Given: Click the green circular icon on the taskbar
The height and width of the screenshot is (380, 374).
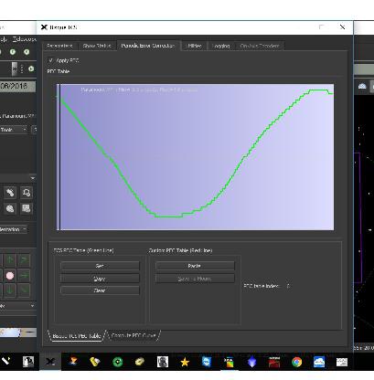Looking at the screenshot, I should 118,362.
